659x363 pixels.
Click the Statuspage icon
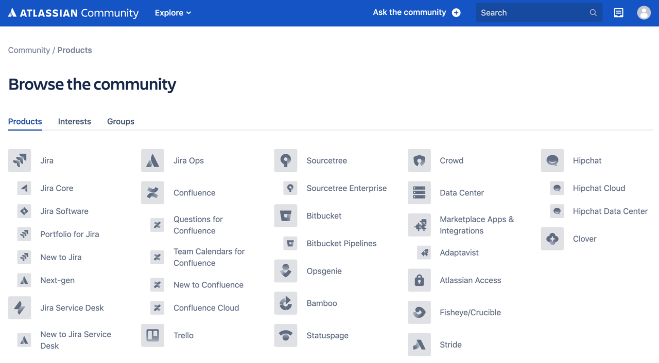pyautogui.click(x=286, y=335)
